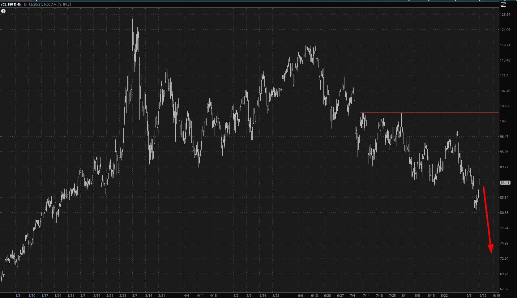517x298 pixels.
Task: Click the 89.77 price axis label
Action: click(504, 167)
